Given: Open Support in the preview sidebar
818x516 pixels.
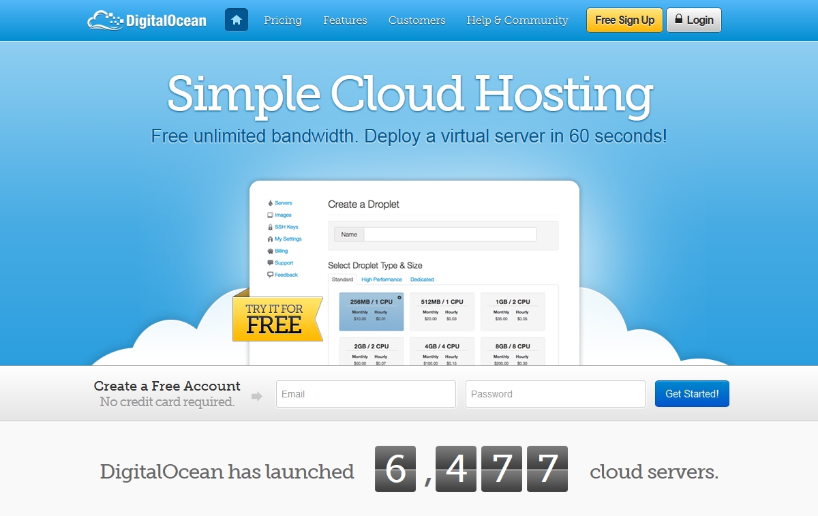Looking at the screenshot, I should pyautogui.click(x=281, y=263).
